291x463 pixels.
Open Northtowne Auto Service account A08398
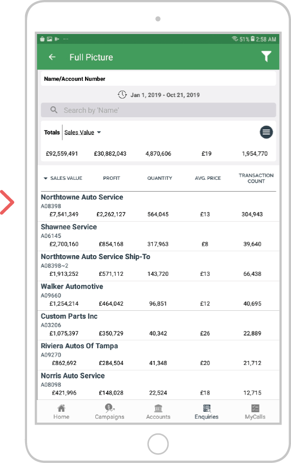pos(158,206)
